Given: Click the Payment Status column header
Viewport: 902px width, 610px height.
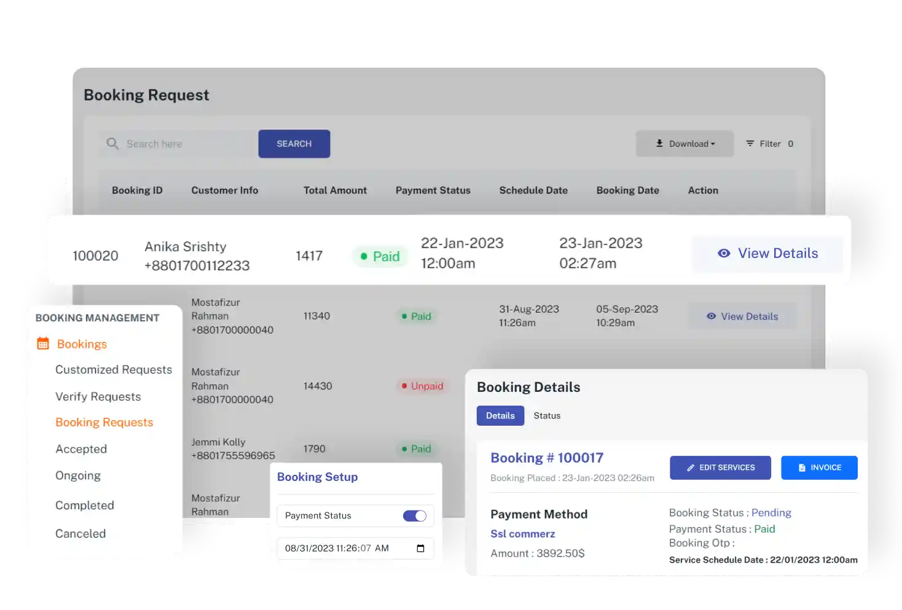Looking at the screenshot, I should pos(433,190).
